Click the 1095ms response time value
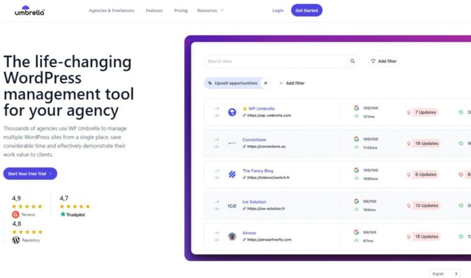The image size is (471, 278). coord(370,179)
